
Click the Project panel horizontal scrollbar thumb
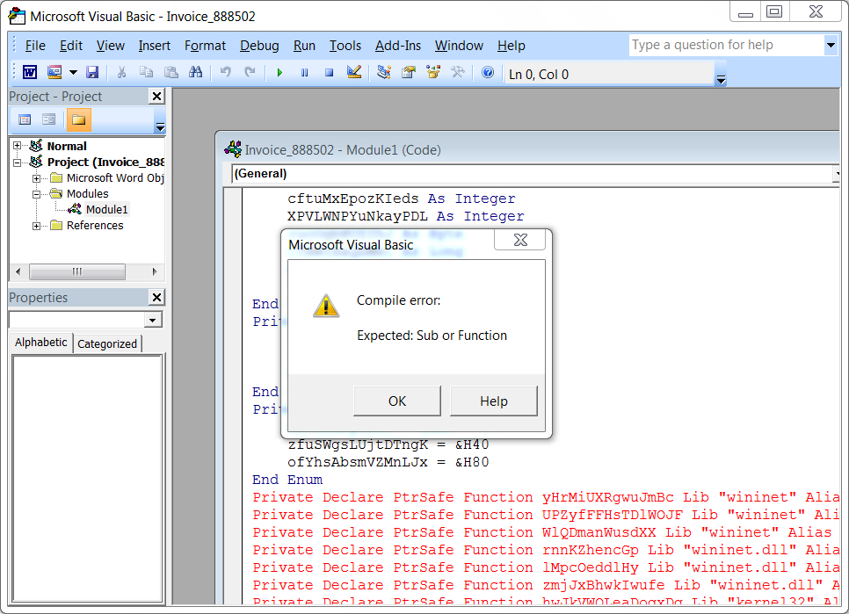point(76,271)
